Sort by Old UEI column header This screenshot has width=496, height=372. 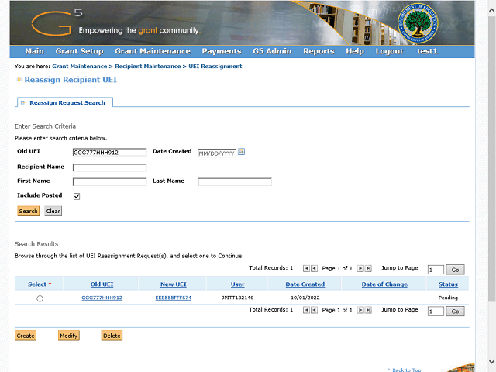tap(102, 284)
